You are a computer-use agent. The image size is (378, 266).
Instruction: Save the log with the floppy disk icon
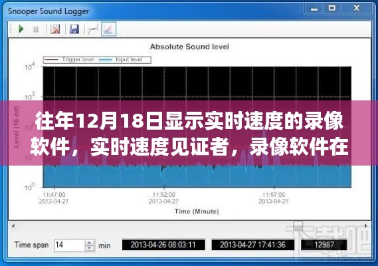tap(74, 29)
